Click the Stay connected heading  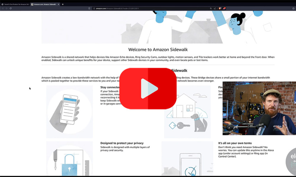pyautogui.click(x=110, y=87)
